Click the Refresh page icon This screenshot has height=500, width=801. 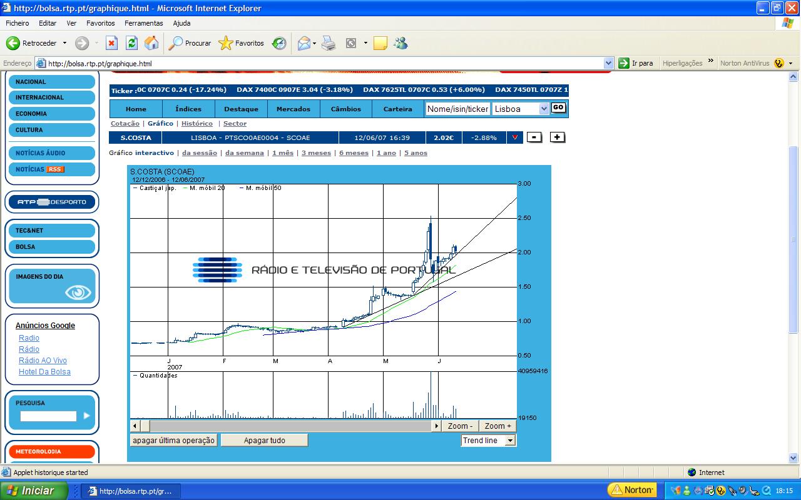coord(131,43)
